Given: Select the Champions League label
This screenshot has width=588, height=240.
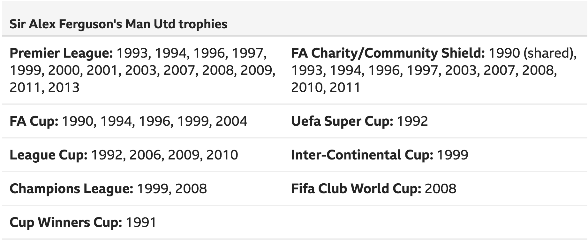Looking at the screenshot, I should 72,189.
